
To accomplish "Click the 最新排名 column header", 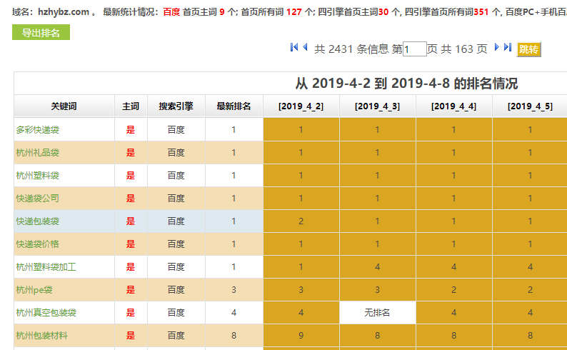I will pyautogui.click(x=234, y=106).
